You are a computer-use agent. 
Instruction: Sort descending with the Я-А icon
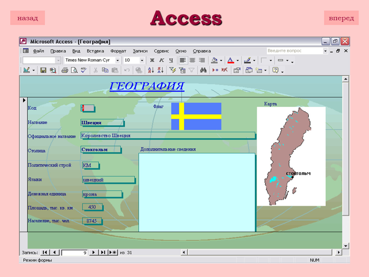160,70
